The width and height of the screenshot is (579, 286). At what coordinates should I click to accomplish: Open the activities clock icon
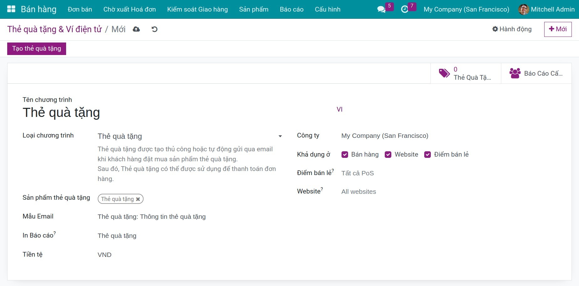point(404,9)
